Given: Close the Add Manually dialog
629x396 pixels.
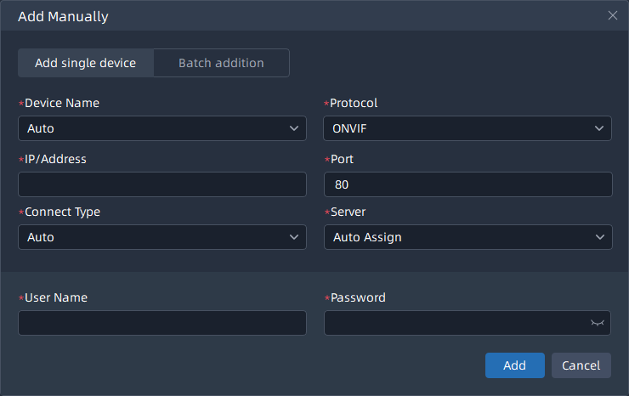Looking at the screenshot, I should (x=612, y=15).
